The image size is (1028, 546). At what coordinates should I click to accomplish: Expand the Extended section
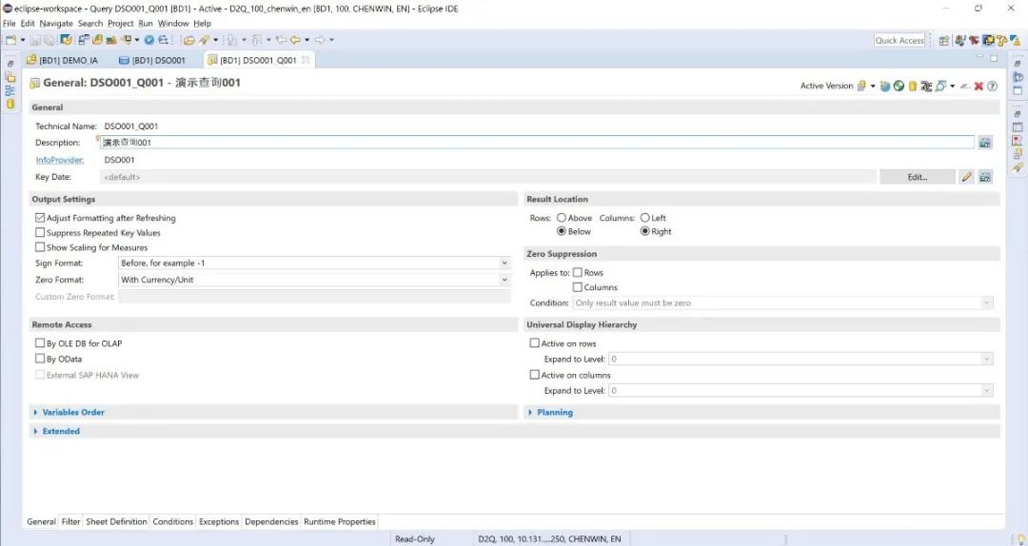(60, 431)
